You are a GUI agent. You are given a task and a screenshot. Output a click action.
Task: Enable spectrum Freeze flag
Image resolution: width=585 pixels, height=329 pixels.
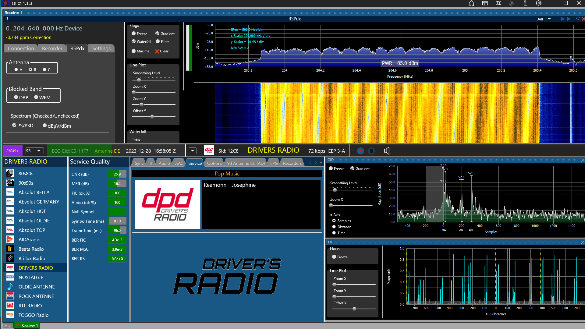click(133, 34)
